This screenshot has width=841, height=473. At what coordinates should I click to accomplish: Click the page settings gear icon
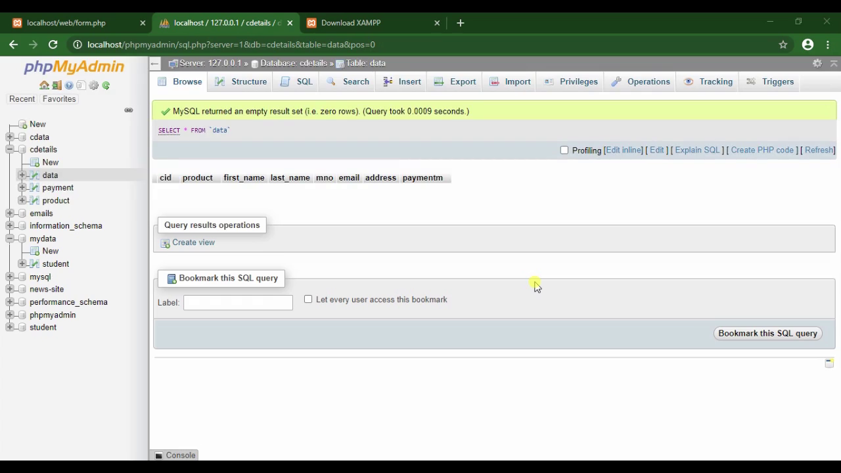click(817, 63)
